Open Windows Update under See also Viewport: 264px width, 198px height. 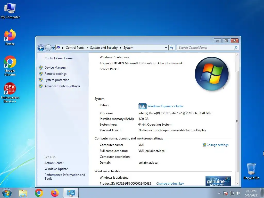pyautogui.click(x=56, y=169)
